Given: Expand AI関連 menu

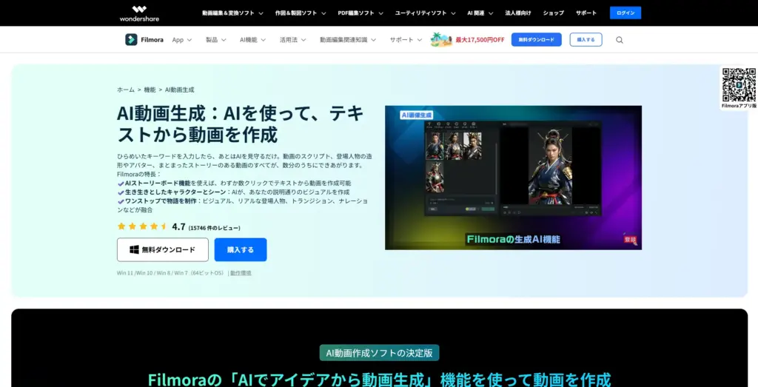Looking at the screenshot, I should [x=480, y=13].
